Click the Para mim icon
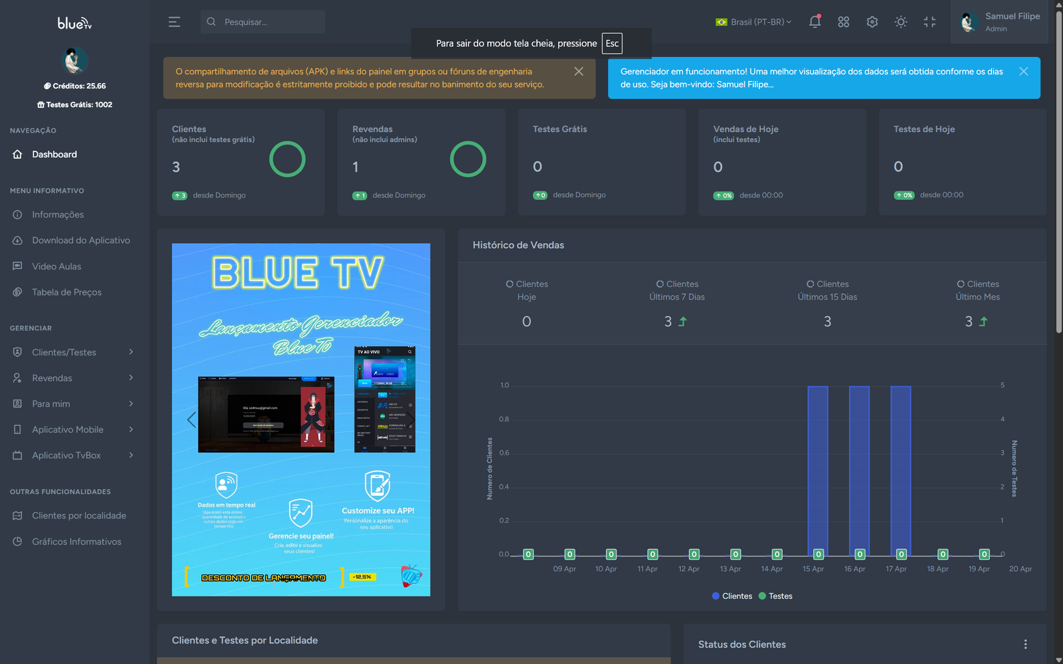The height and width of the screenshot is (664, 1063). tap(17, 404)
